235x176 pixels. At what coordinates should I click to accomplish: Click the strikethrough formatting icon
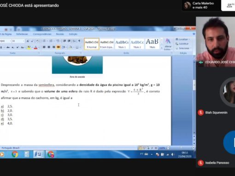8,47
